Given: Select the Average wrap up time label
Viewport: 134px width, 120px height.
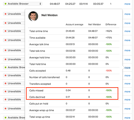Looking at the screenshot, I should pos(41,110).
